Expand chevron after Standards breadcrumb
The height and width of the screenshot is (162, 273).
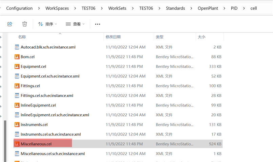(191, 8)
